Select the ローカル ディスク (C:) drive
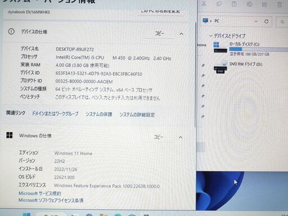Screen dimensions: 288x216 pos(244,44)
